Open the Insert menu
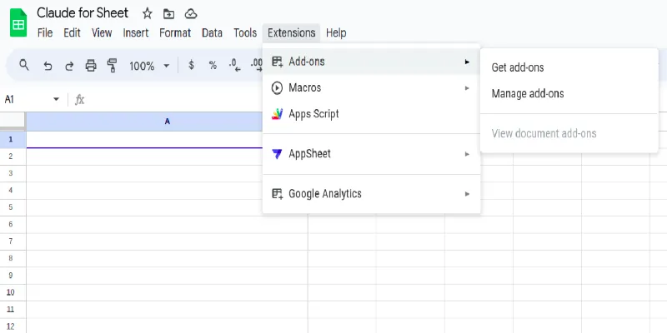This screenshot has width=667, height=333. [x=136, y=32]
